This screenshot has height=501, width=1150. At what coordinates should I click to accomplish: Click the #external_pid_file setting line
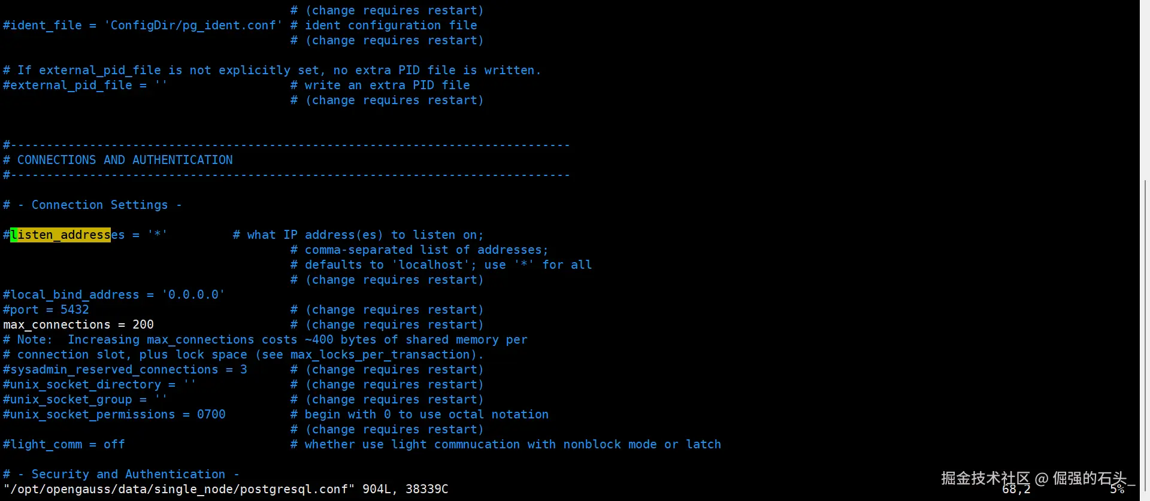[84, 85]
